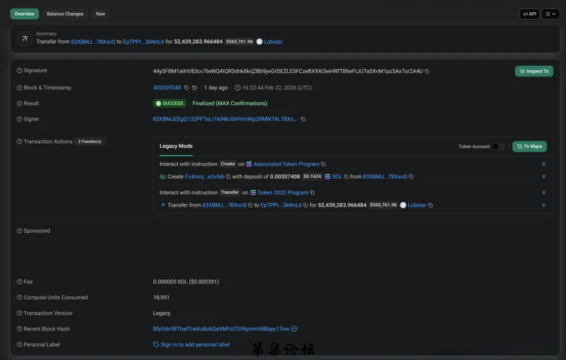Copy the Token 2022 Program address
The height and width of the screenshot is (360, 566).
[312, 193]
